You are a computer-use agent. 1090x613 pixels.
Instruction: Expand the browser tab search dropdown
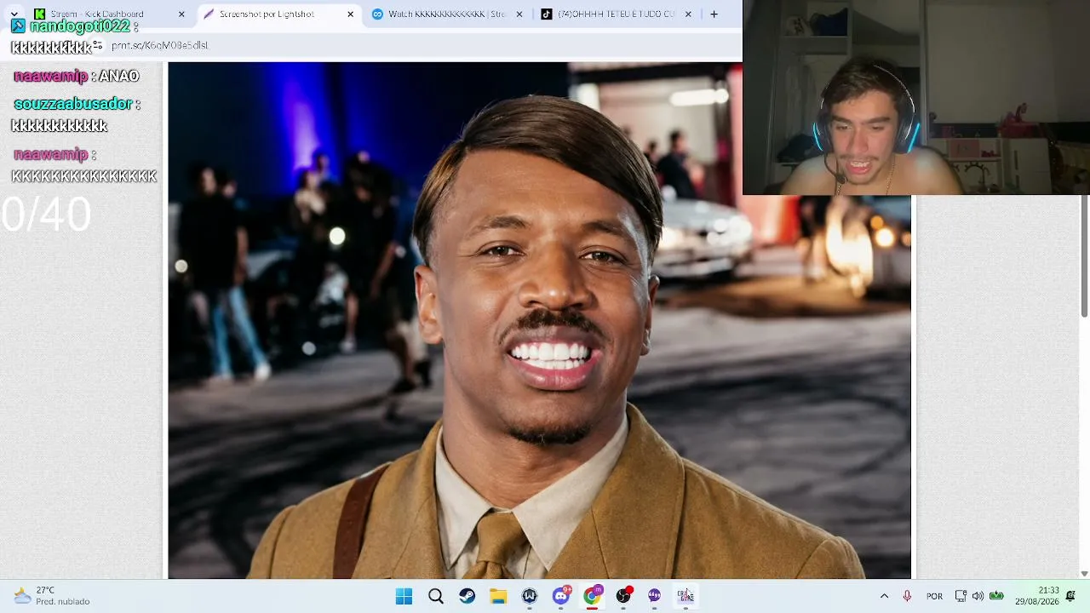(14, 14)
